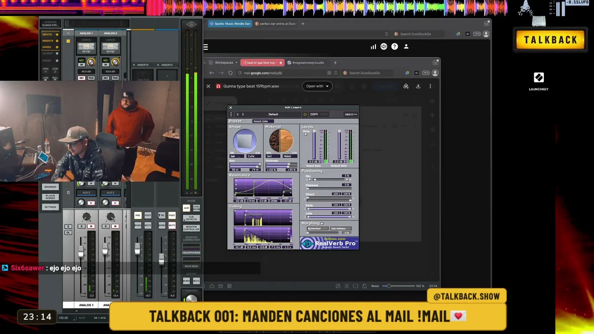This screenshot has height=334, width=594.
Task: Bookmark the Gmail page
Action: tap(336, 73)
